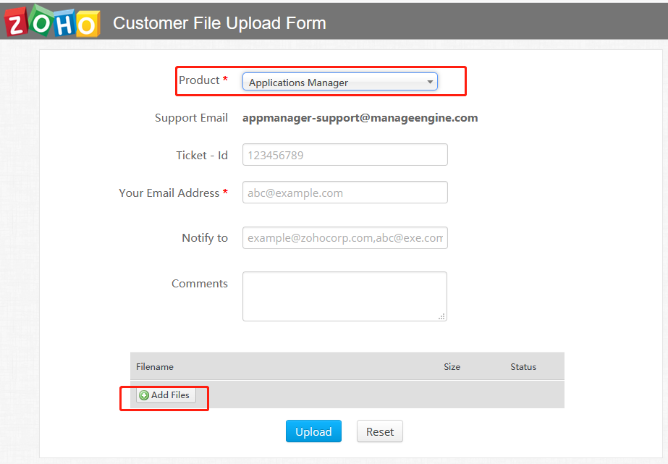Focus the Notify to email field
The image size is (668, 464).
click(345, 237)
